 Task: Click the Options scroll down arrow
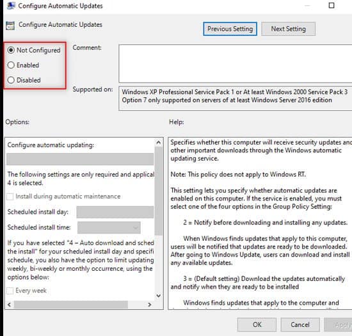[159, 296]
